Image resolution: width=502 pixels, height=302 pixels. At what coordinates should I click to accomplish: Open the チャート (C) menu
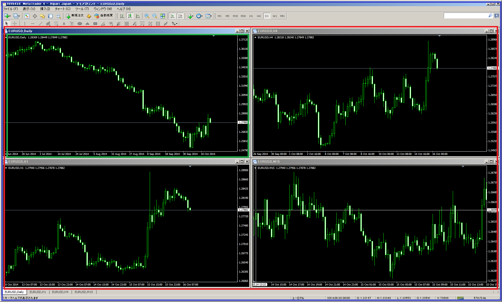tap(63, 9)
